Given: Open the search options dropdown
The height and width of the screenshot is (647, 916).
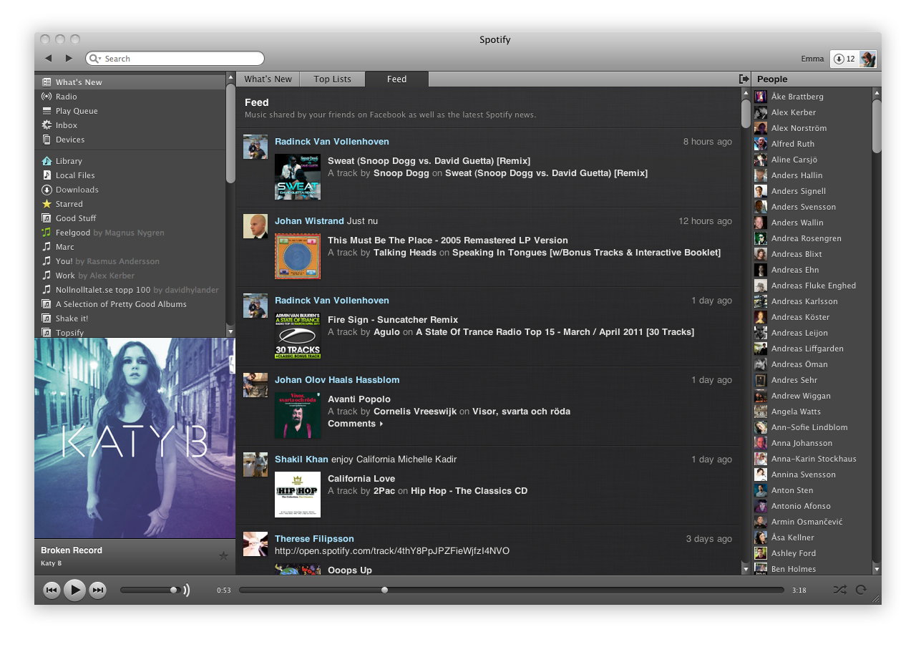Looking at the screenshot, I should tap(95, 59).
